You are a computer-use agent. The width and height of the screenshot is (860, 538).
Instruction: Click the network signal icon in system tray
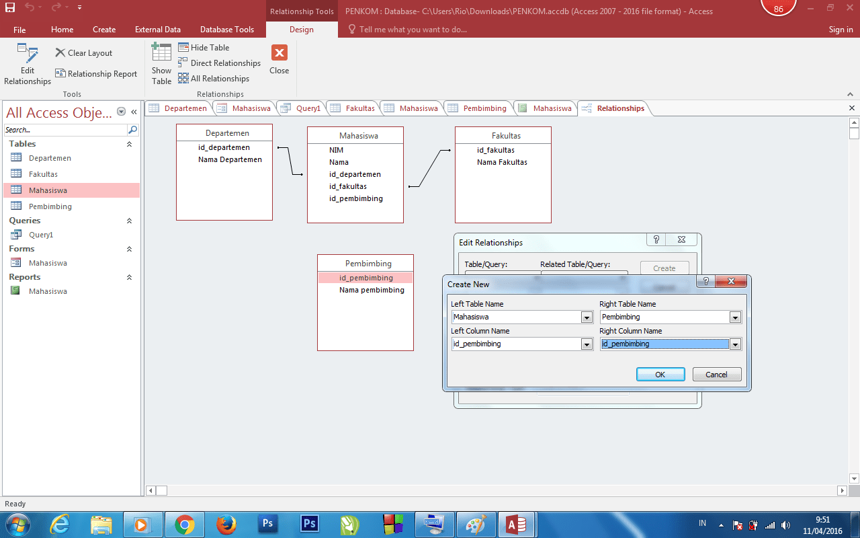click(x=770, y=525)
